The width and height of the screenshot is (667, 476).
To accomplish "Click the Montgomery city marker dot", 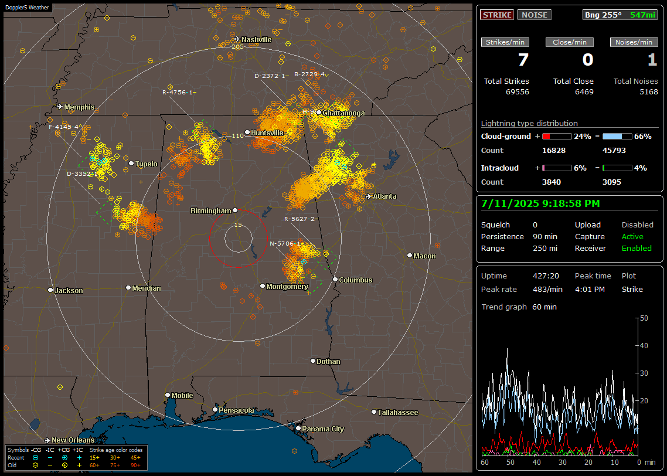I will pyautogui.click(x=263, y=286).
